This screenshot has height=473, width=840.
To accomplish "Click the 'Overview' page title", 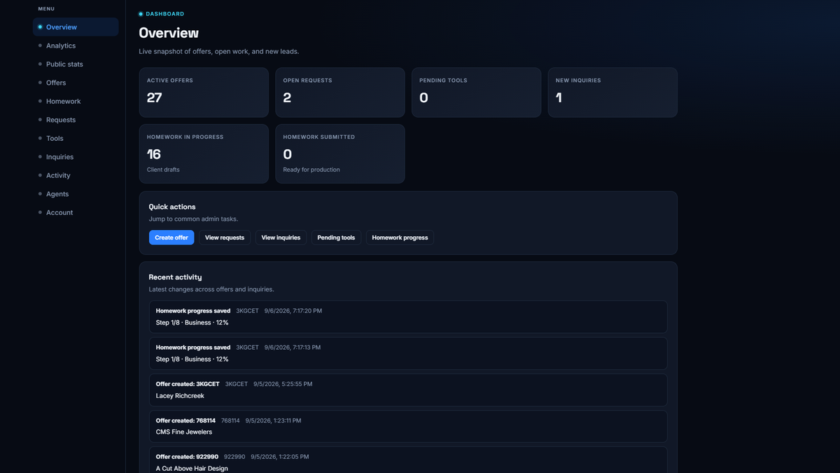I will point(169,33).
